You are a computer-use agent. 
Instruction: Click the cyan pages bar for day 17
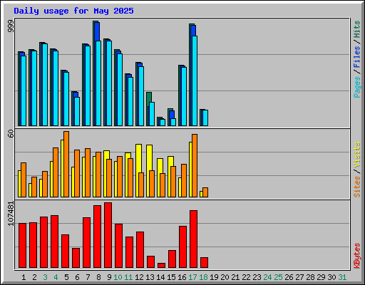click(x=195, y=81)
